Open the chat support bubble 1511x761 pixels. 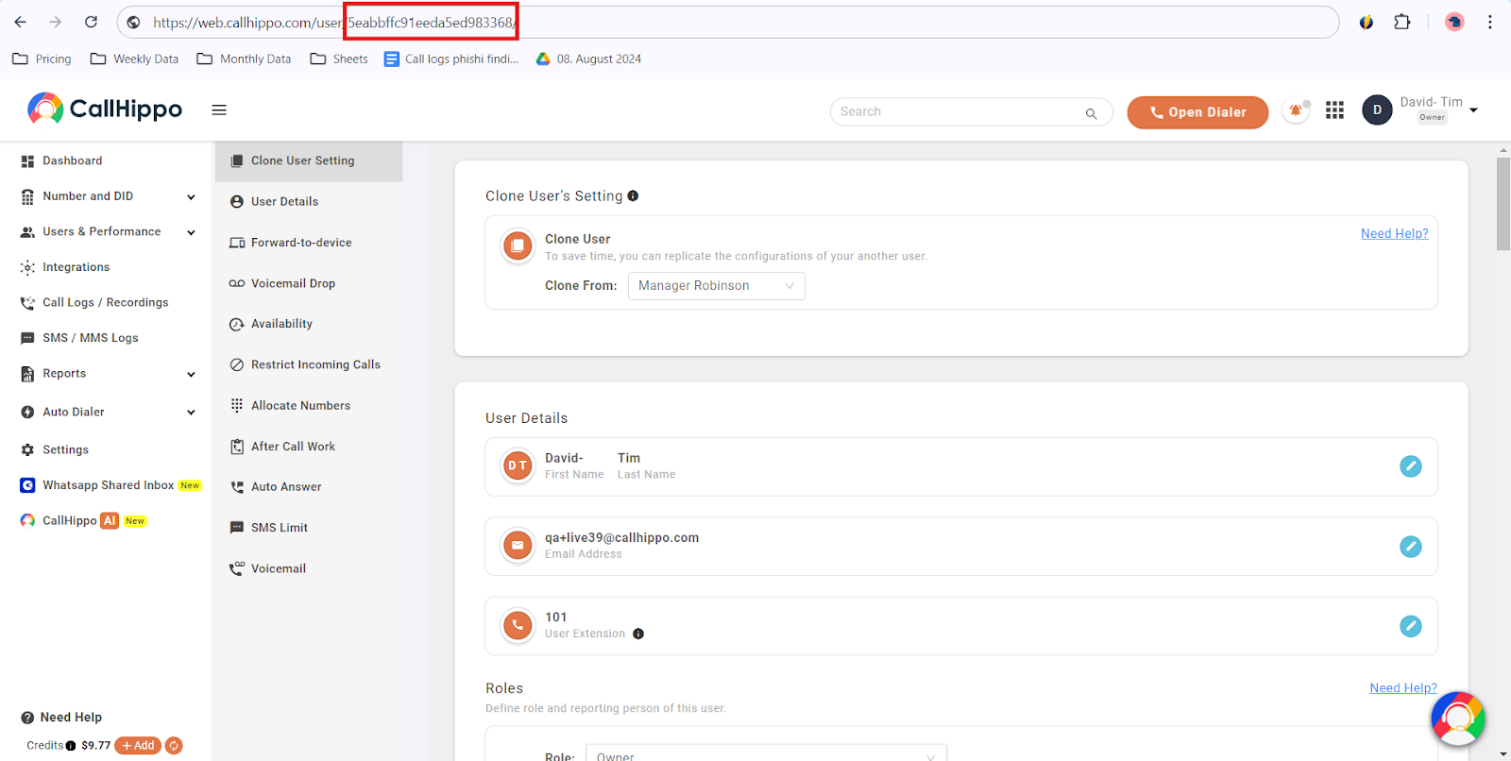coord(1457,719)
